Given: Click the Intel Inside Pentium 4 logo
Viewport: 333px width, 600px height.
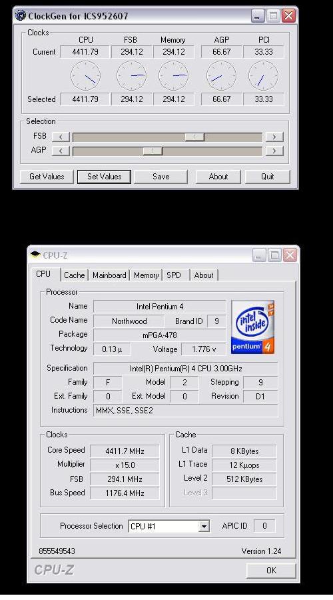Looking at the screenshot, I should tap(252, 327).
